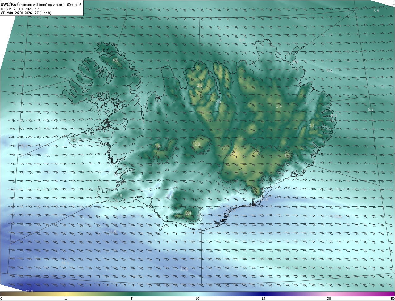Click the 3.0 value label on the map
Viewport: 395px width, 301px height.
157,146
